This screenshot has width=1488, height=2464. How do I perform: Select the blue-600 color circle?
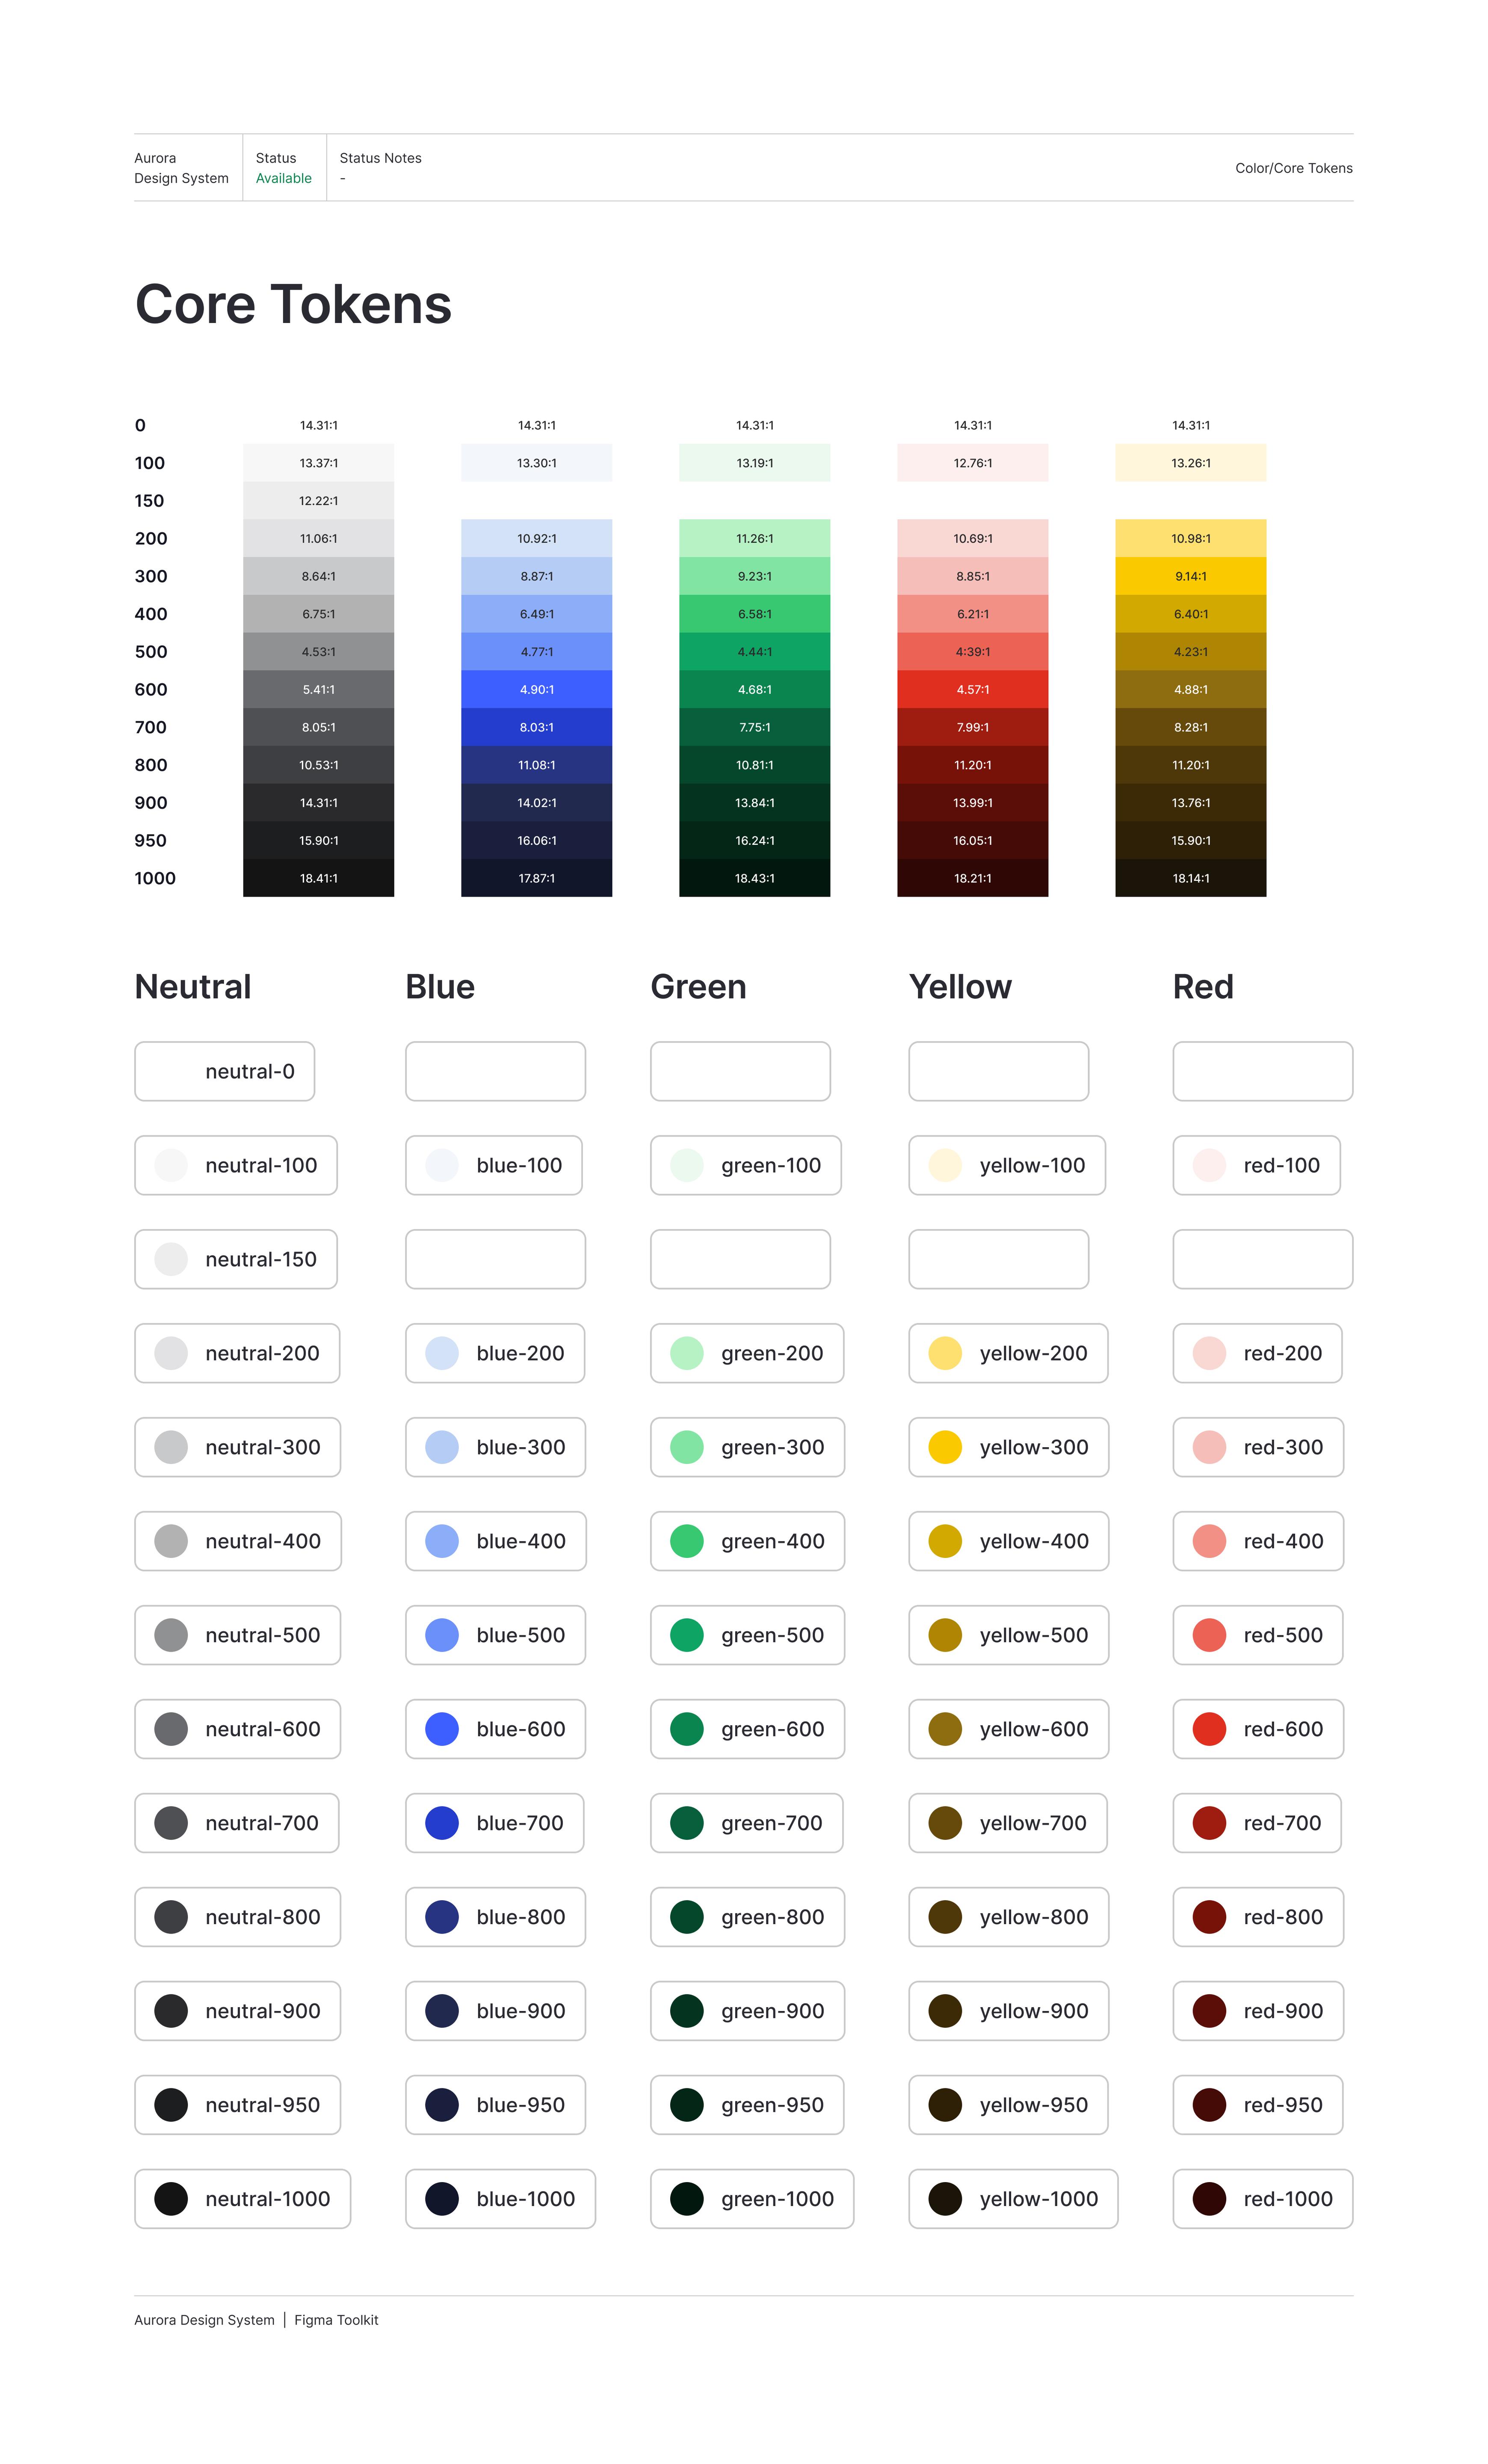[442, 1729]
